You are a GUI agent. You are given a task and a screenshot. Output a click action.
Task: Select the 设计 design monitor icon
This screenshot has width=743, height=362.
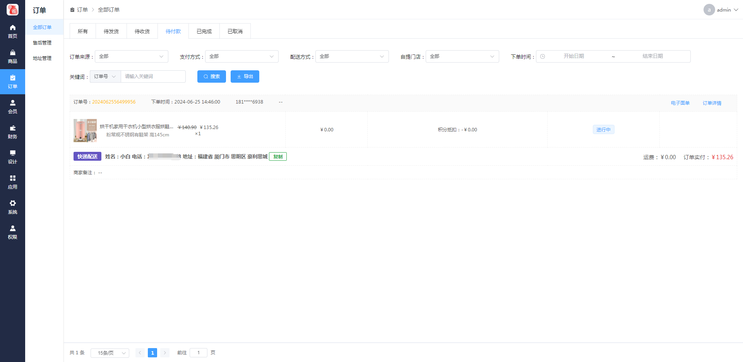point(12,153)
